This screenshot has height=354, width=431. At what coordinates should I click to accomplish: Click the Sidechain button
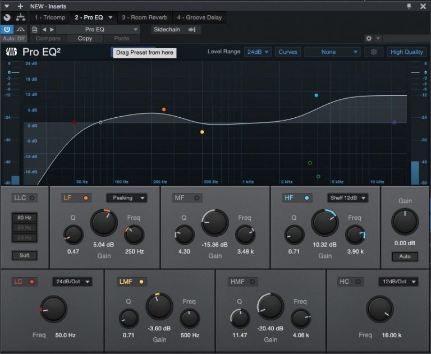pyautogui.click(x=176, y=30)
